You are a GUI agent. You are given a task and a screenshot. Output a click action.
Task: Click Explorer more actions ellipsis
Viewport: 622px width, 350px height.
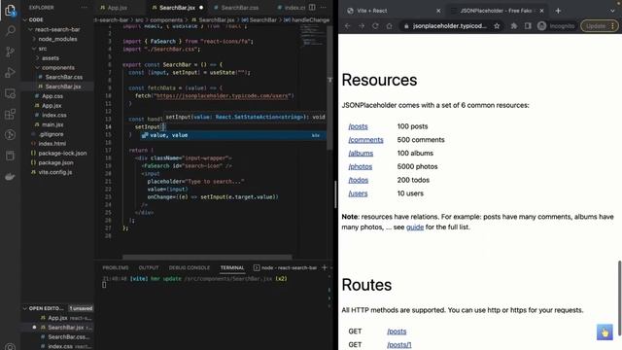[x=85, y=7]
